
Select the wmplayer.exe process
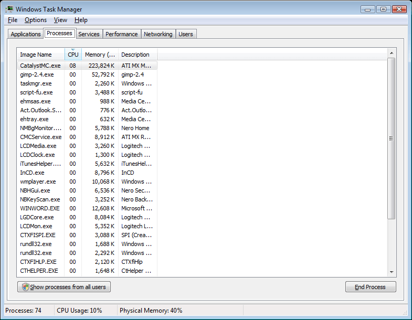click(87, 182)
